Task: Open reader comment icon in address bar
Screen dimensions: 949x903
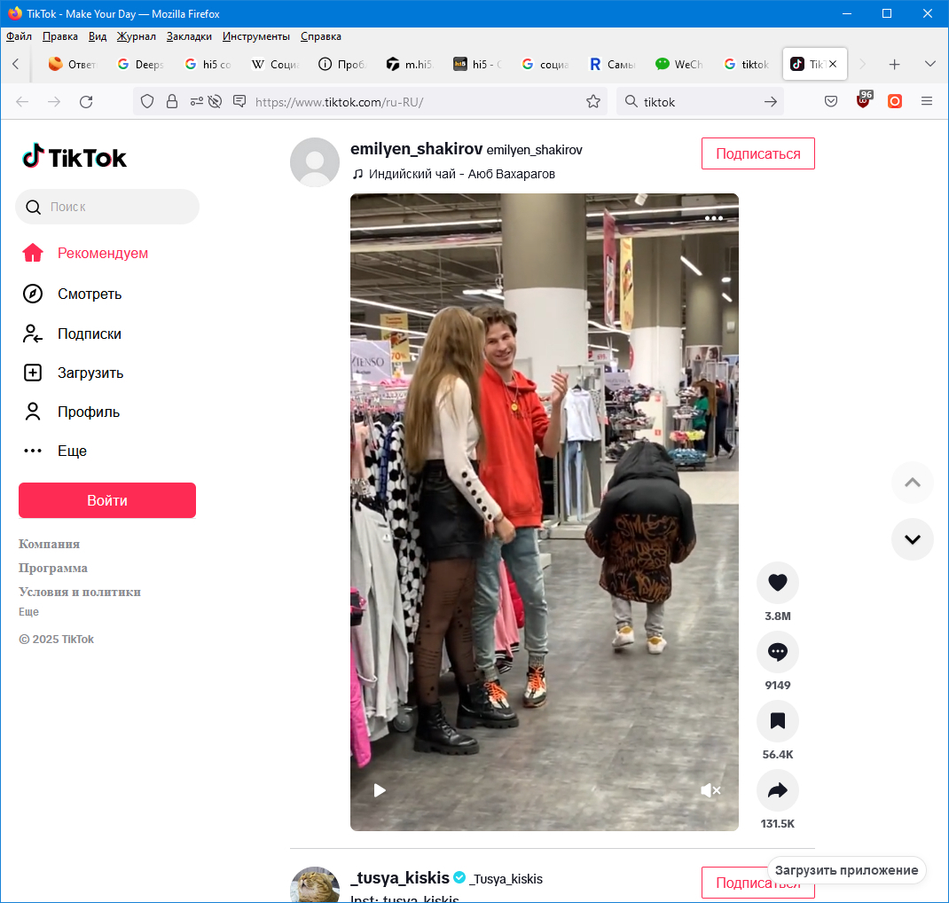Action: (x=239, y=101)
